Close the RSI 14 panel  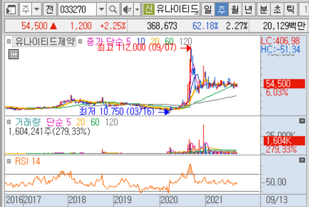point(302,160)
